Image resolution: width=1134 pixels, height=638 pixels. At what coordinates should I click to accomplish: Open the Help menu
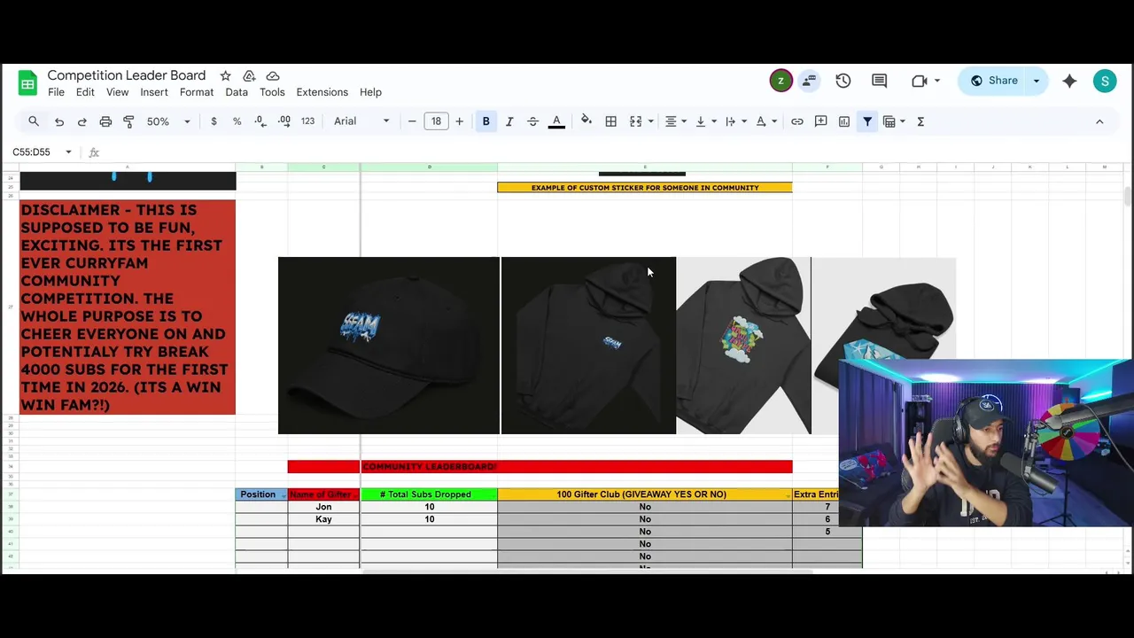[370, 92]
